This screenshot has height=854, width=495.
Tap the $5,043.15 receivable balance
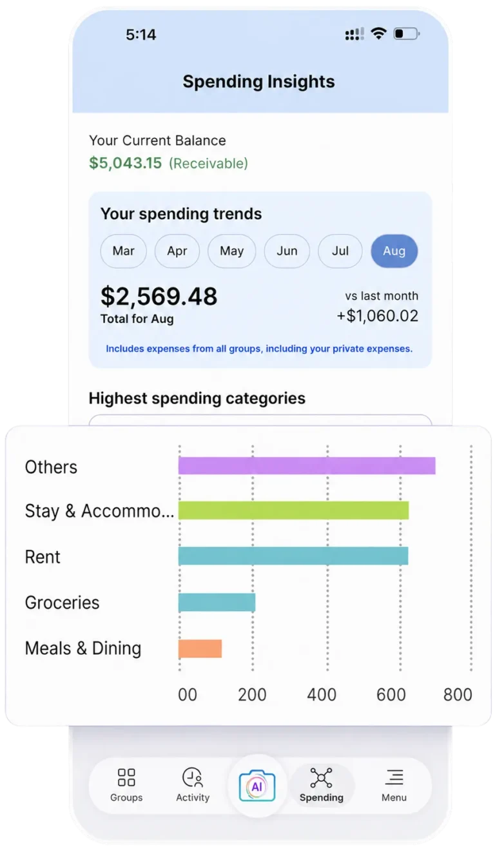[126, 163]
